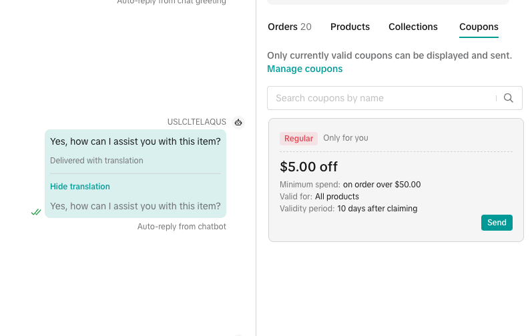Send the $5.00 off coupon
This screenshot has width=532, height=336.
pyautogui.click(x=497, y=223)
